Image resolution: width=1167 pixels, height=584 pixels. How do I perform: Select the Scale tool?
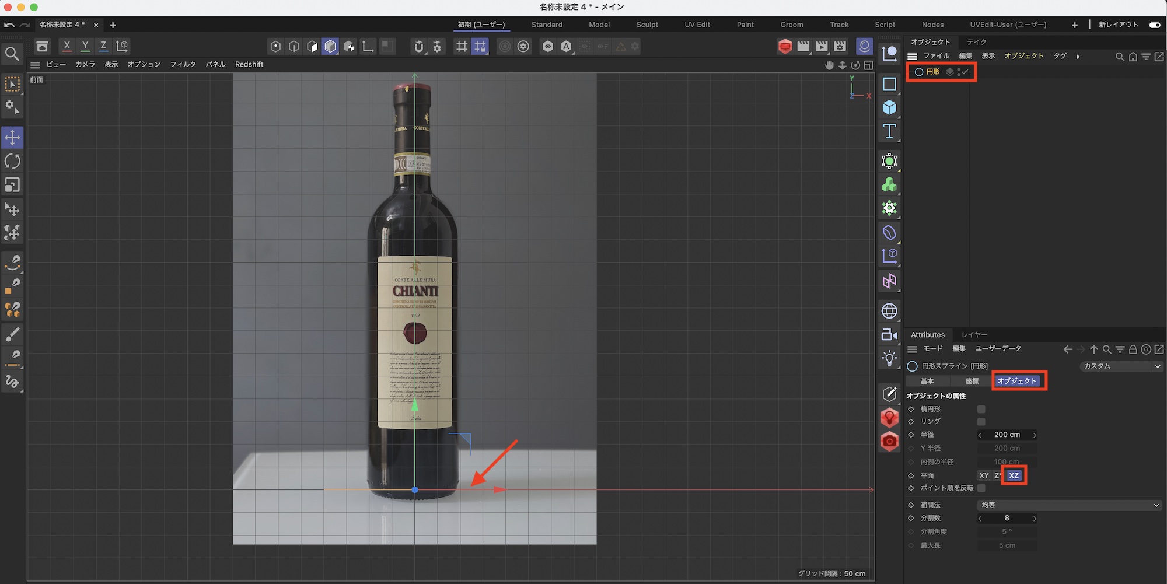[12, 185]
